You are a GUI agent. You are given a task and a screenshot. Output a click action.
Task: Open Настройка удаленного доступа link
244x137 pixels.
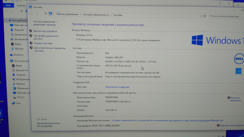point(46,37)
